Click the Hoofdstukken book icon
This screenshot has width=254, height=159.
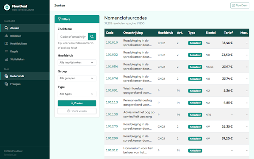6,44
